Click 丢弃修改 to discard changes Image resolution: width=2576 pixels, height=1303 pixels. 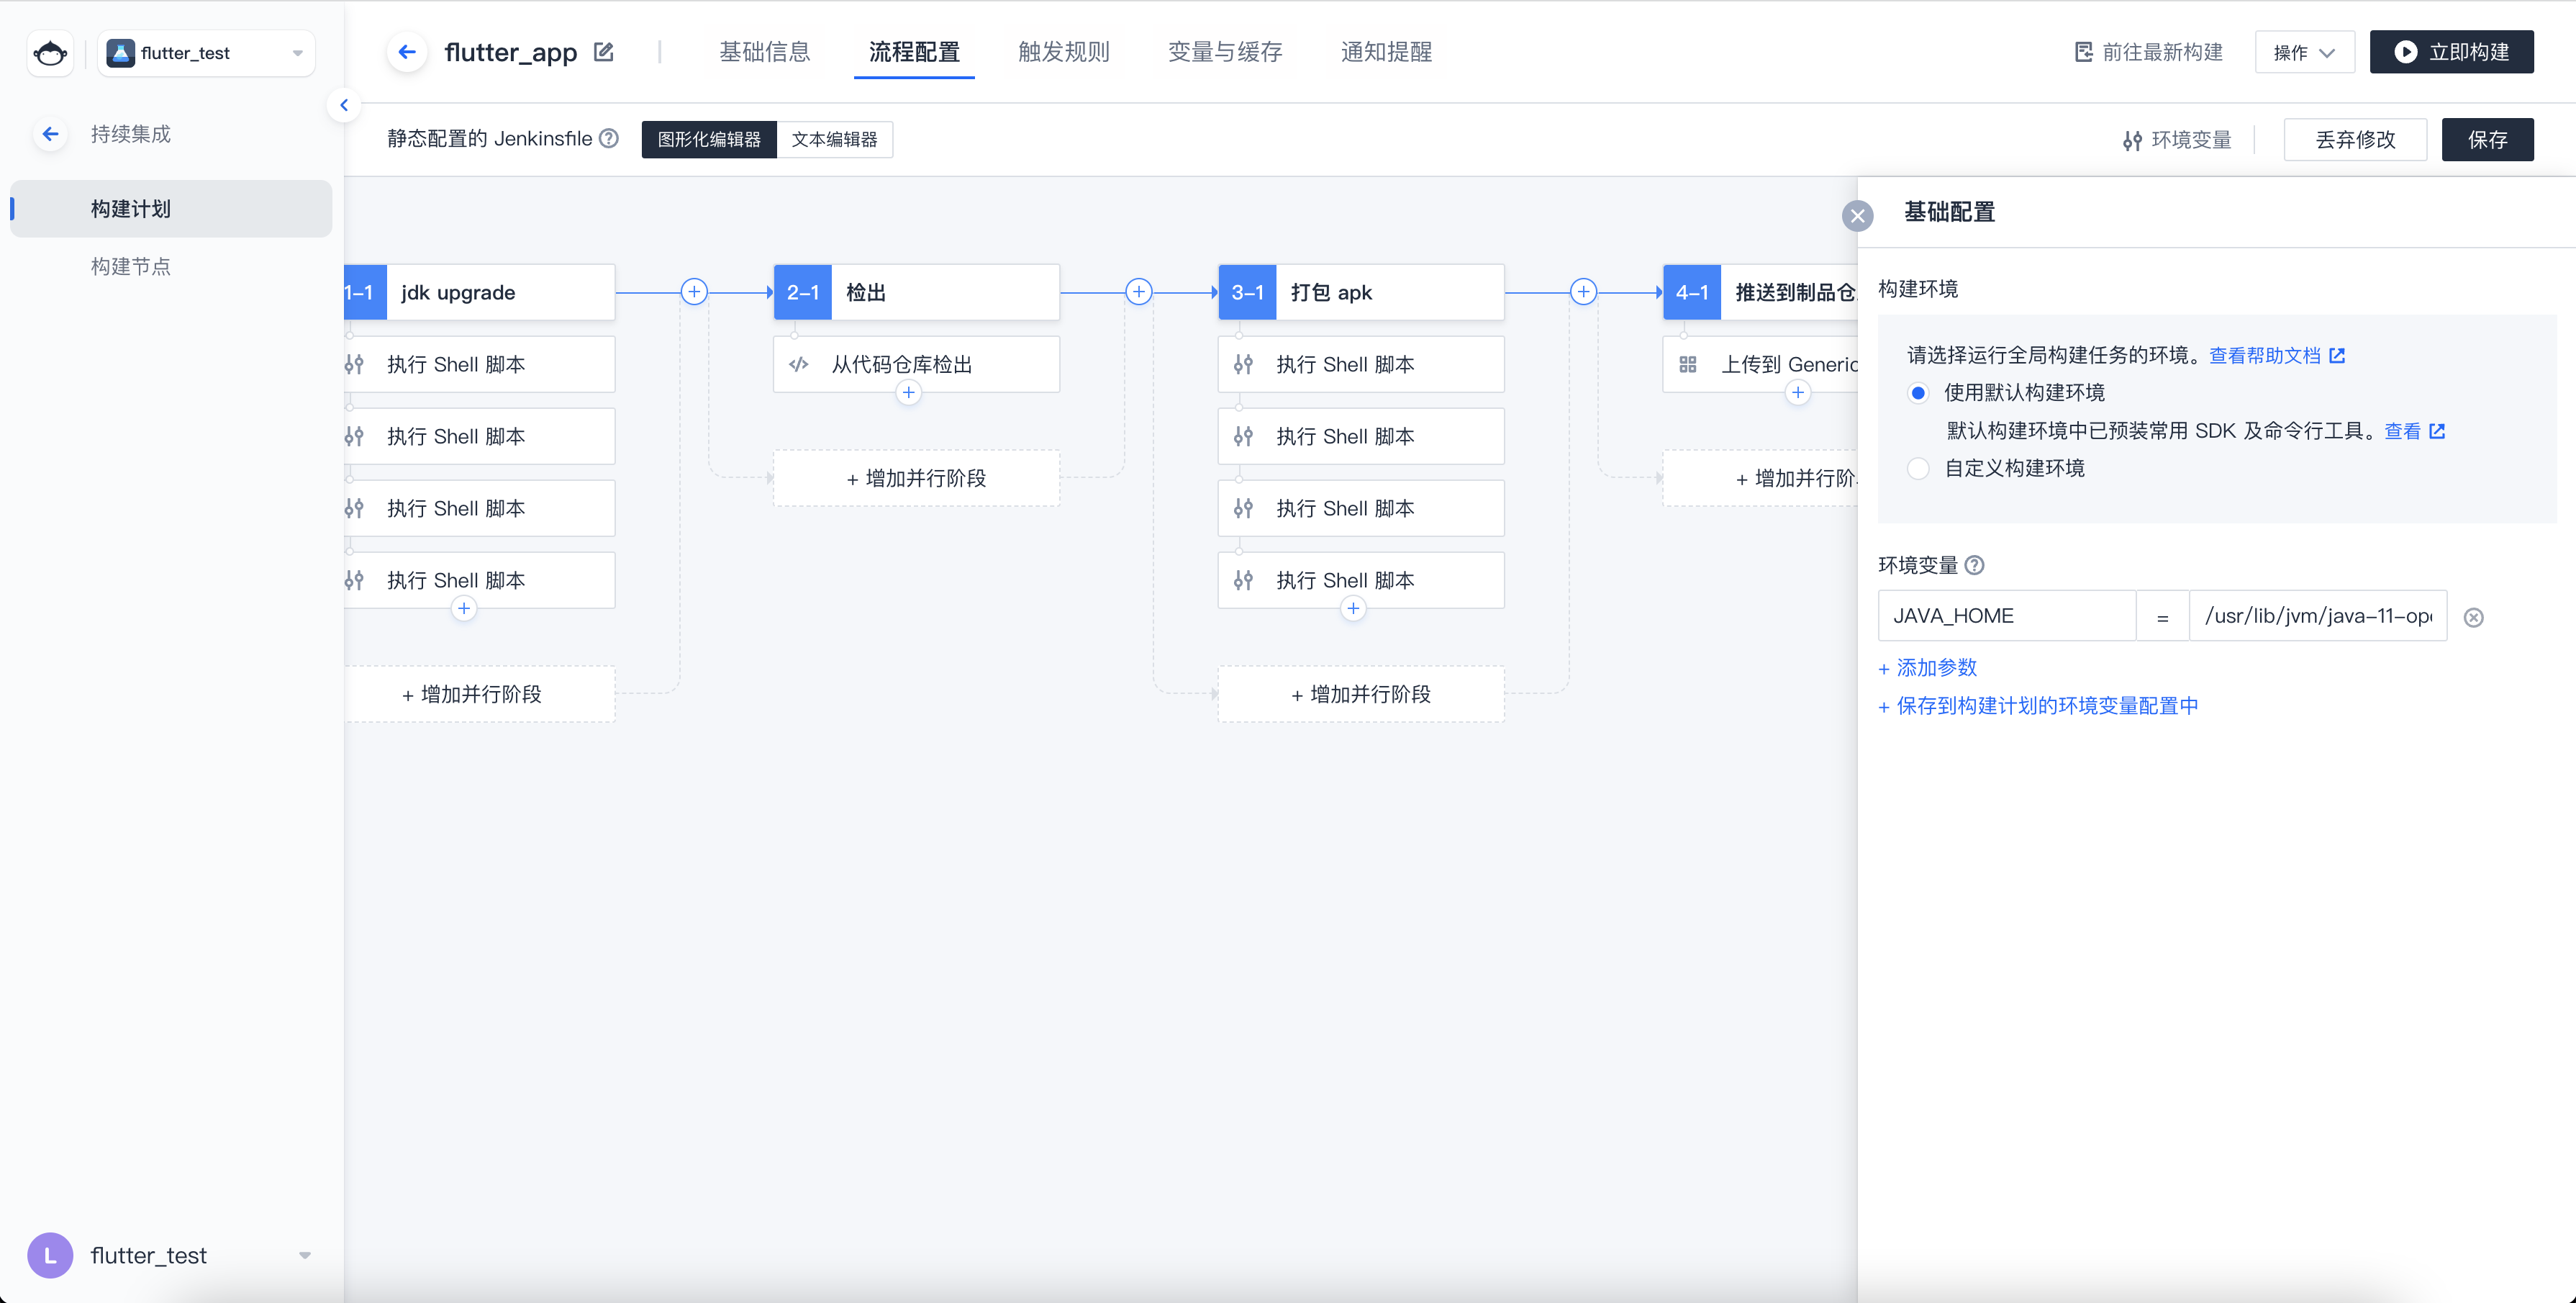2355,139
